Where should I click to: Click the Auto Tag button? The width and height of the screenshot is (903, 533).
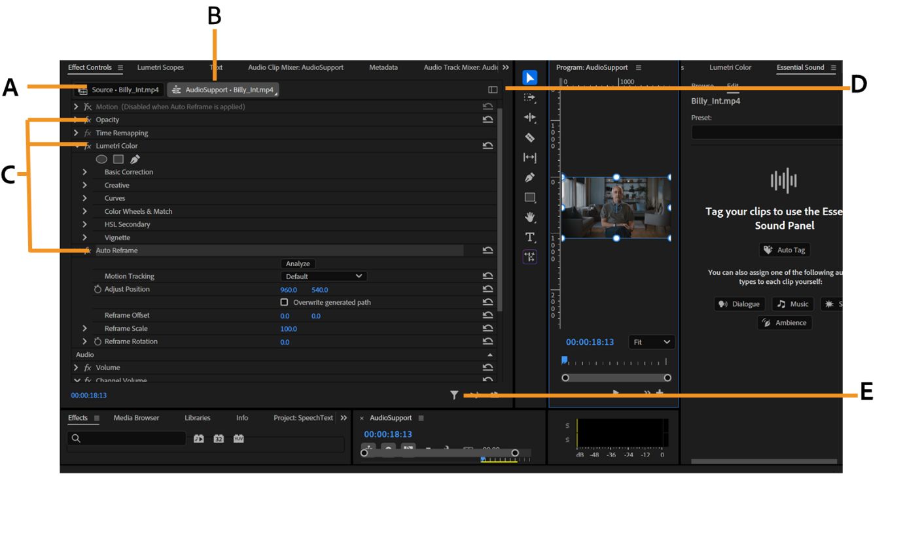[x=785, y=250]
